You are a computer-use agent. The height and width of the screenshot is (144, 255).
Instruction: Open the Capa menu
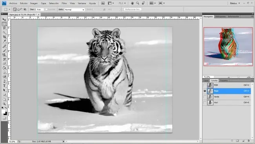[44, 3]
